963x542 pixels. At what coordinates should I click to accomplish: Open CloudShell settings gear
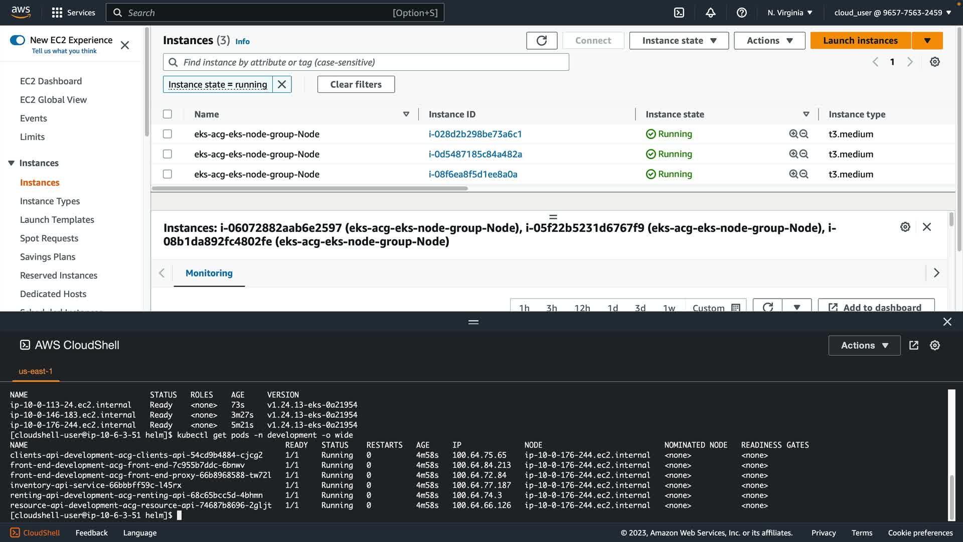934,345
